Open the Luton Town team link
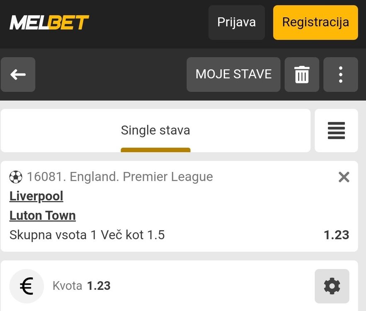 pyautogui.click(x=43, y=216)
